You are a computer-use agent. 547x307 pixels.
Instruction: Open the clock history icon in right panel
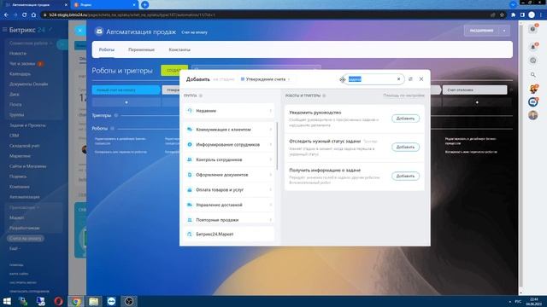point(533,61)
